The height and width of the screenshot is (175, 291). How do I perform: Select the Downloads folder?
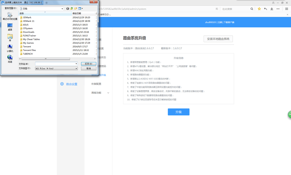click(27, 32)
